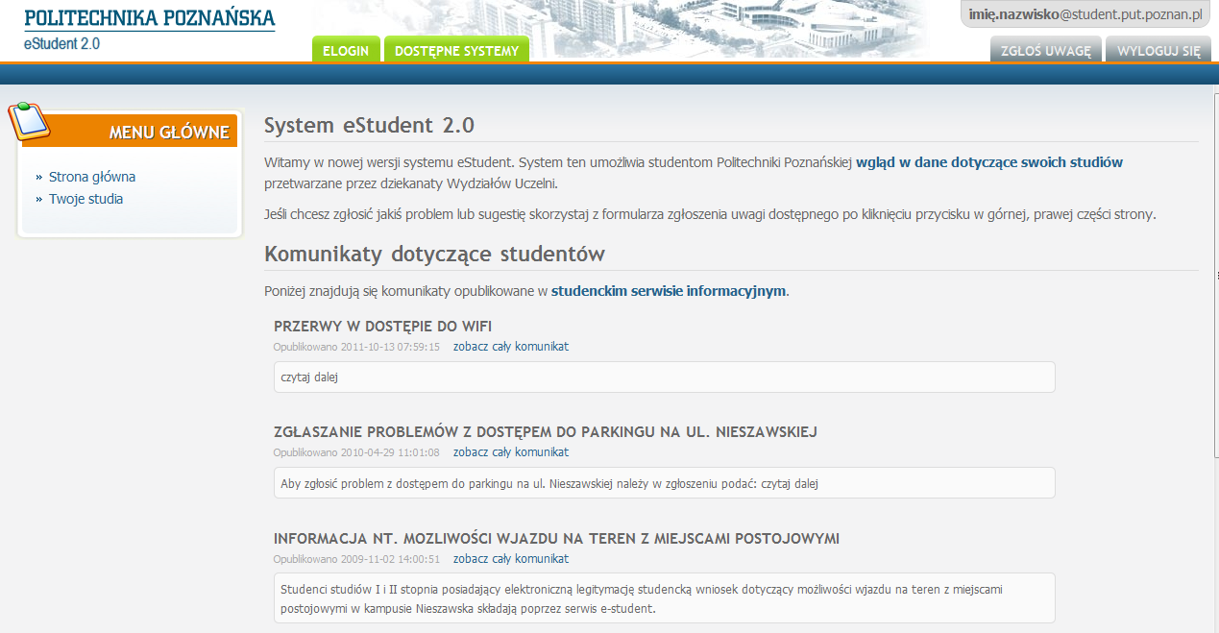Follow link wgląd w dane dotyczące swoich studiów

[x=989, y=162]
